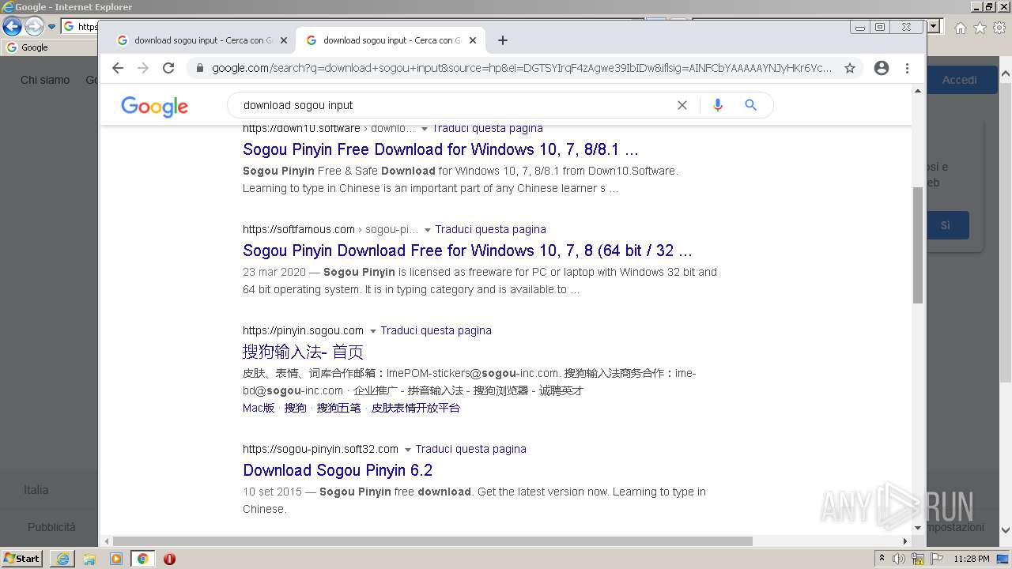Open Sogou Pinyin Download Free softfamous result

click(x=467, y=251)
